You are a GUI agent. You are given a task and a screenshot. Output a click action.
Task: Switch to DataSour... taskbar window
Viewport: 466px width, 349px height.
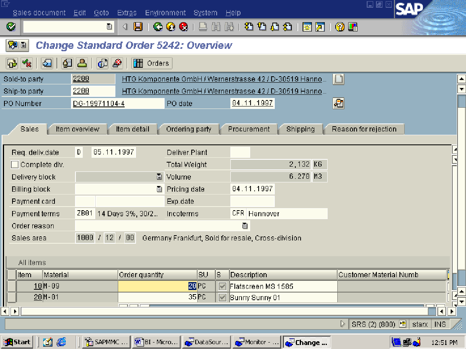(206, 342)
